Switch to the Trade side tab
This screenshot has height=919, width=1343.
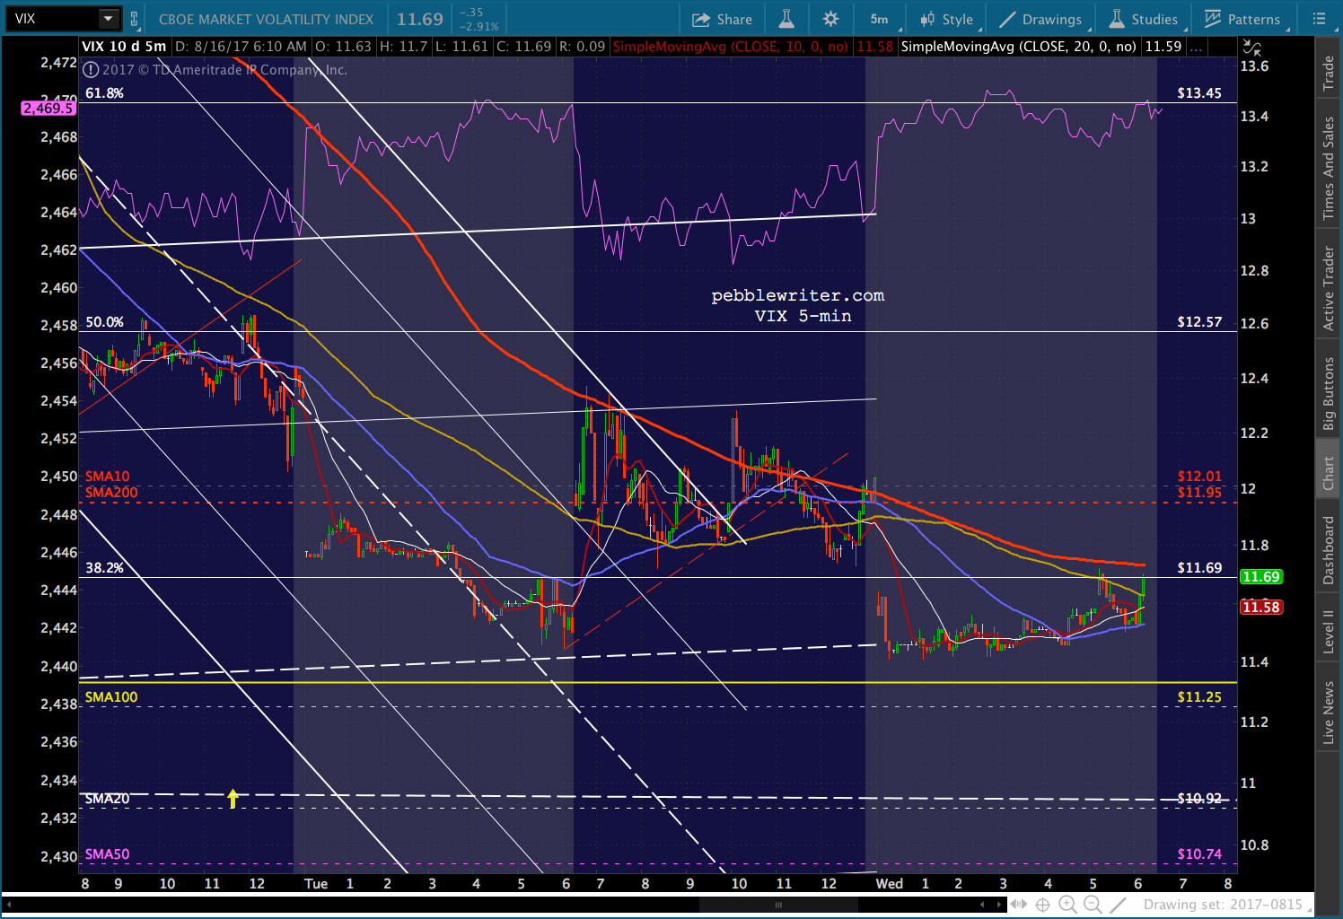click(x=1329, y=74)
